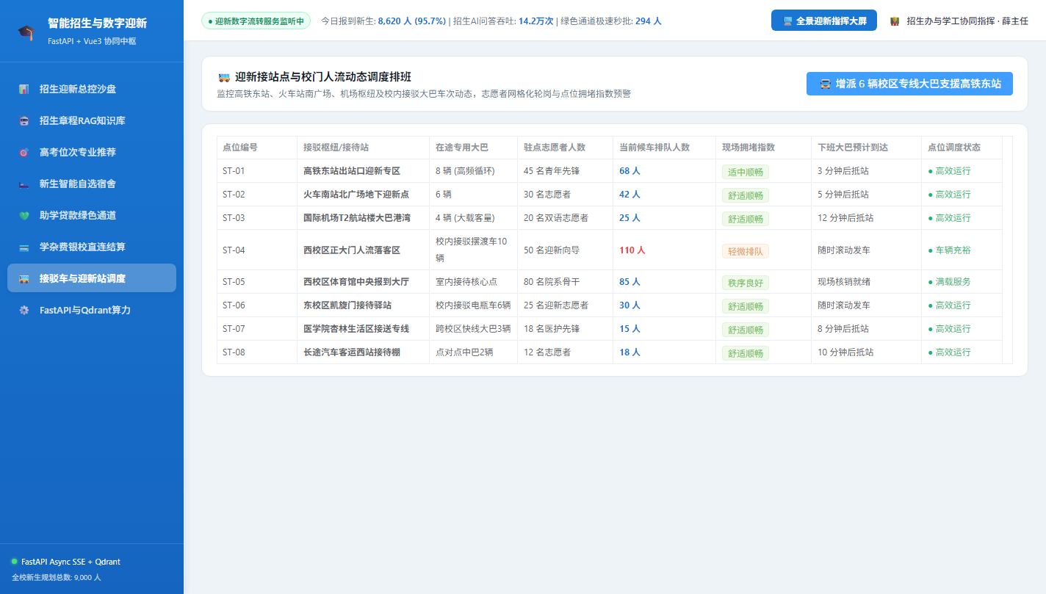The height and width of the screenshot is (594, 1046).
Task: Click 轻微排队 congestion tag
Action: coord(746,251)
